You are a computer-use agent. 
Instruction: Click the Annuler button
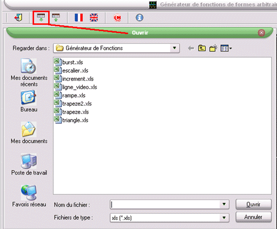pos(254,217)
